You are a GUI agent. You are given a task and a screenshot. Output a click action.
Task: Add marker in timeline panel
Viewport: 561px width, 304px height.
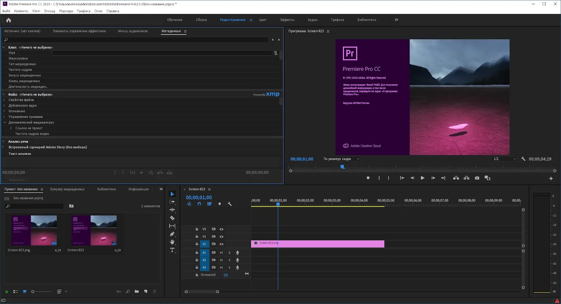tap(219, 204)
